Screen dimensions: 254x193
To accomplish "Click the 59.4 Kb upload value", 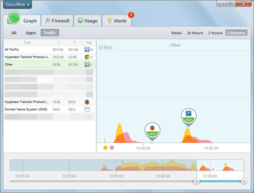I will tap(73, 50).
